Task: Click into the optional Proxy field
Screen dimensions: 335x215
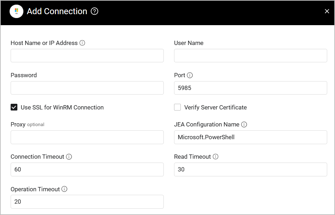Action: (x=87, y=137)
